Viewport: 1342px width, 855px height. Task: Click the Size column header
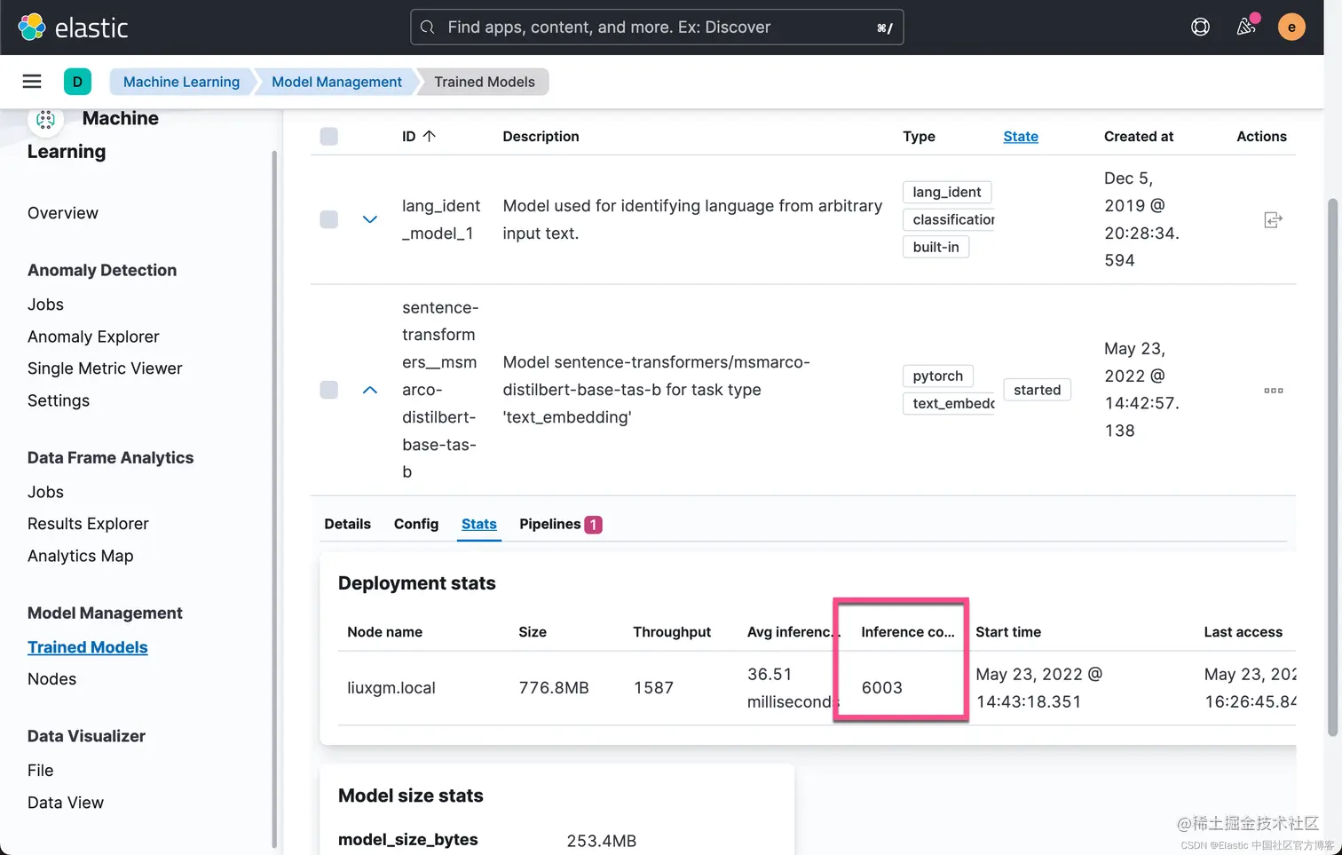pyautogui.click(x=533, y=632)
